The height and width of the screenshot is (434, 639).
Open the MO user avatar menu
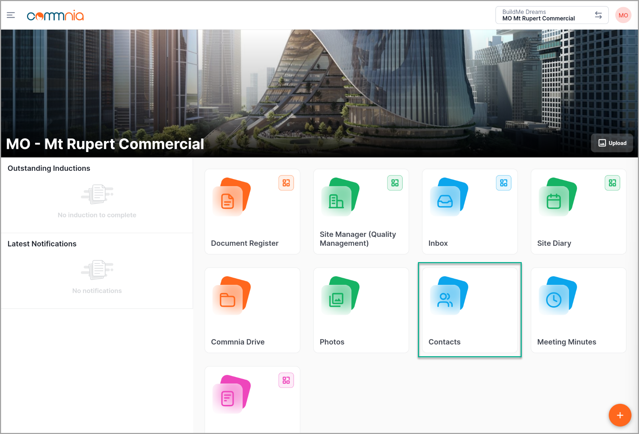[x=623, y=15]
